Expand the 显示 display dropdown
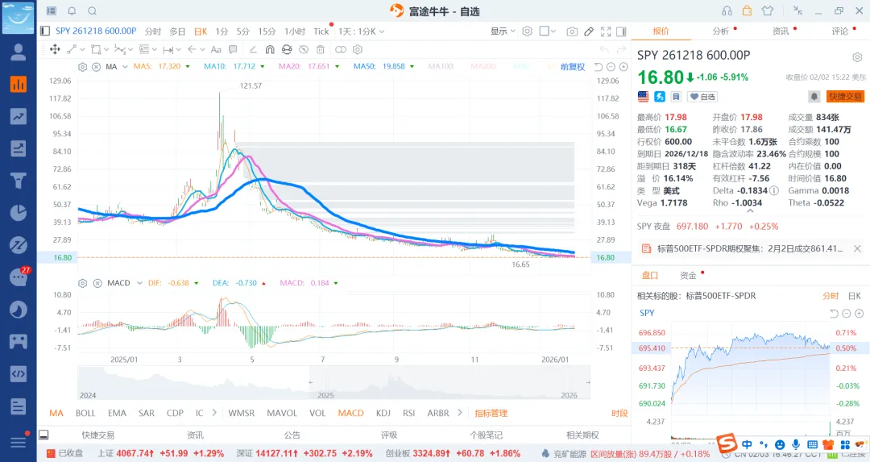The image size is (870, 462). coord(503,31)
